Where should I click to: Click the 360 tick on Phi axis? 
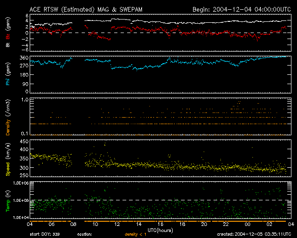click(x=23, y=57)
